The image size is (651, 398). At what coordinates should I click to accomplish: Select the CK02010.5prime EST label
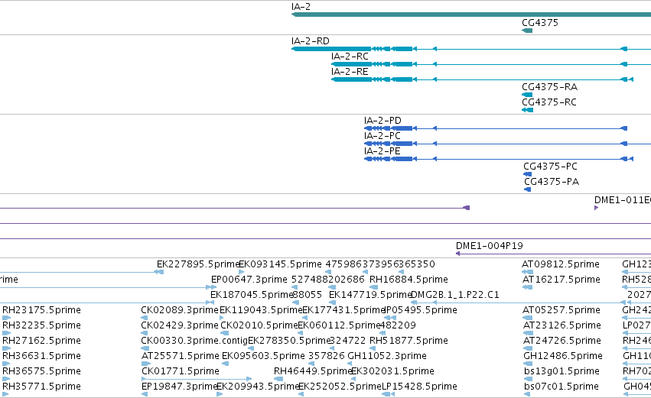coord(259,326)
